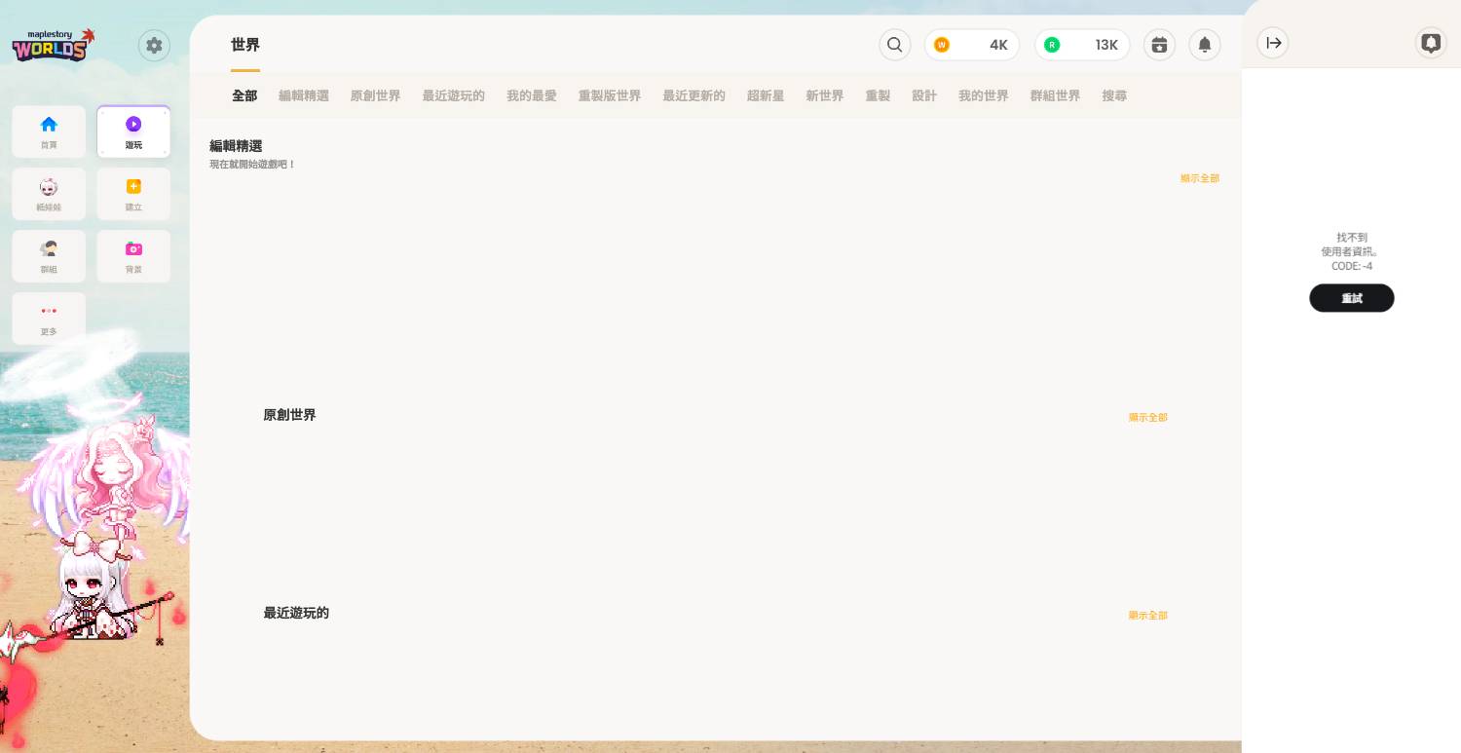
Task: Click the 現在就開始遊戲吧！ subtitle
Action: (252, 165)
